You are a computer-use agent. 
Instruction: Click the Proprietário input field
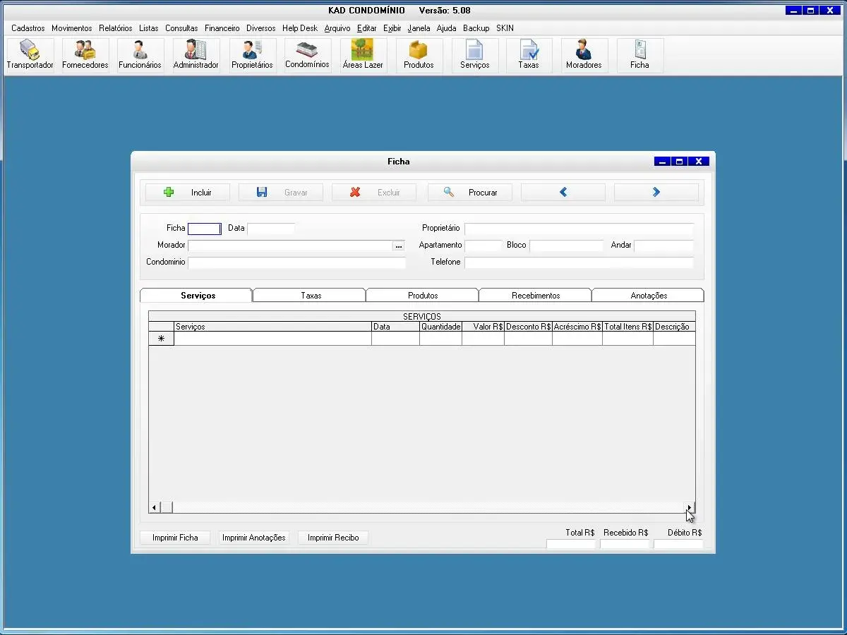coord(579,229)
